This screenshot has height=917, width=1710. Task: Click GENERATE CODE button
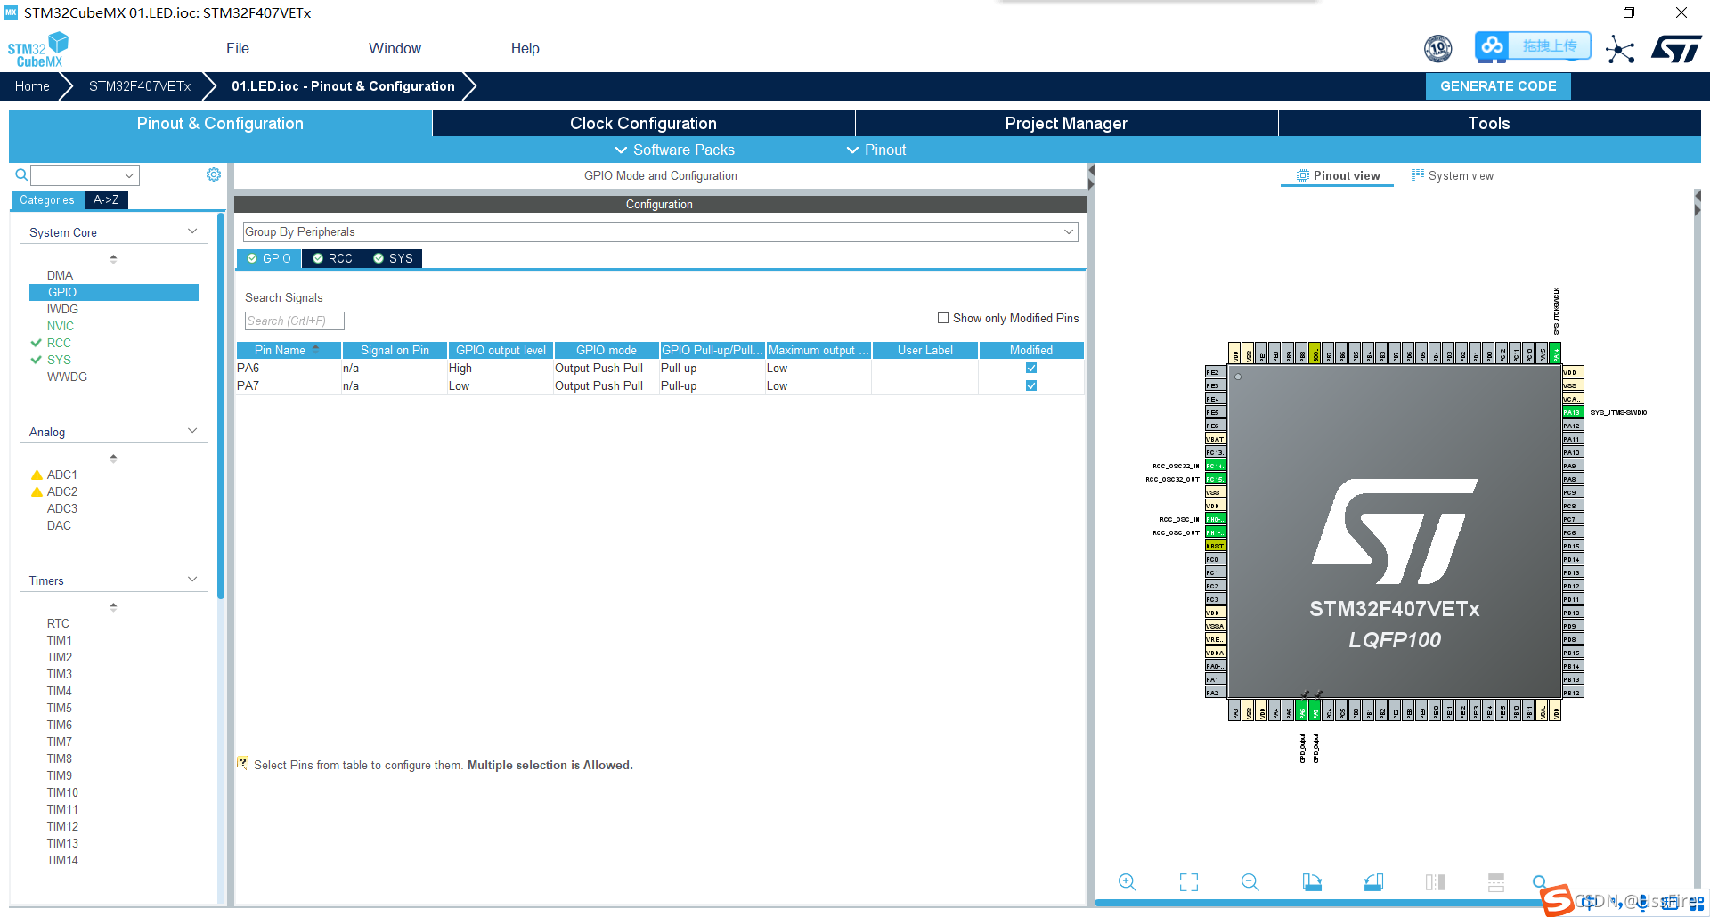coord(1498,86)
